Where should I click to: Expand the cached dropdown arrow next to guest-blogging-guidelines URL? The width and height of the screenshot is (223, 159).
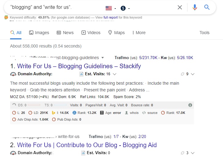click(103, 58)
